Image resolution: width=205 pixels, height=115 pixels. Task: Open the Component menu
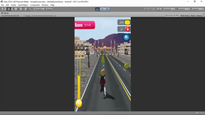[35, 5]
